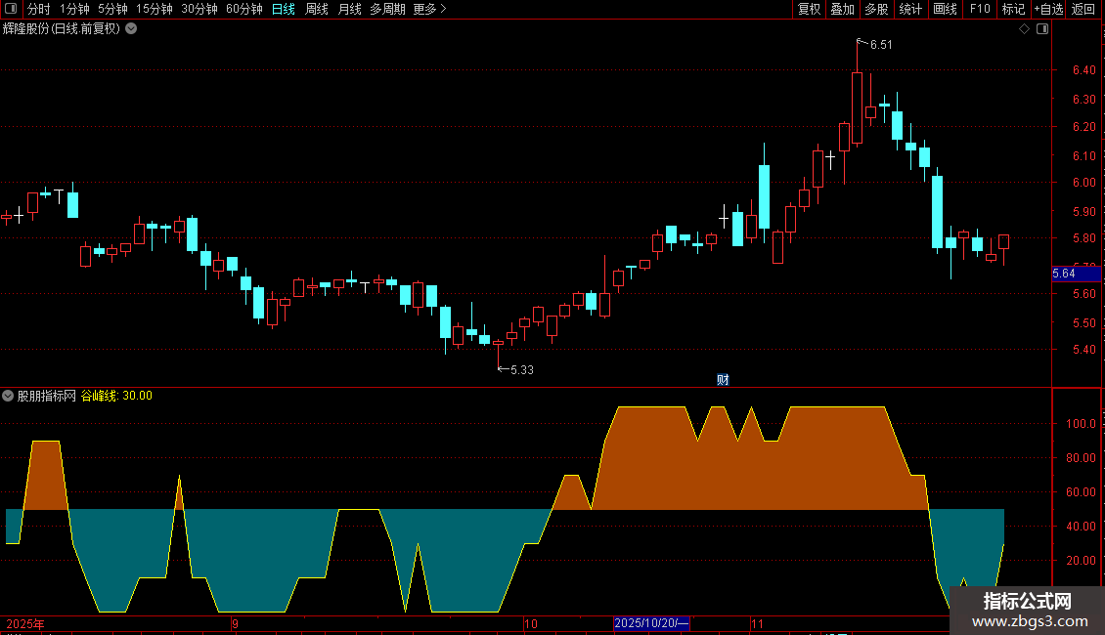Open the 股朋指标网 indicator dropdown arrow
Image resolution: width=1105 pixels, height=635 pixels.
(8, 396)
